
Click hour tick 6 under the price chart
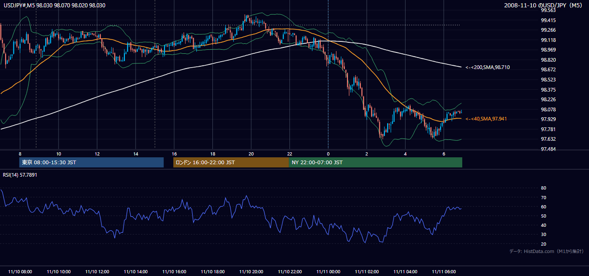coord(444,154)
